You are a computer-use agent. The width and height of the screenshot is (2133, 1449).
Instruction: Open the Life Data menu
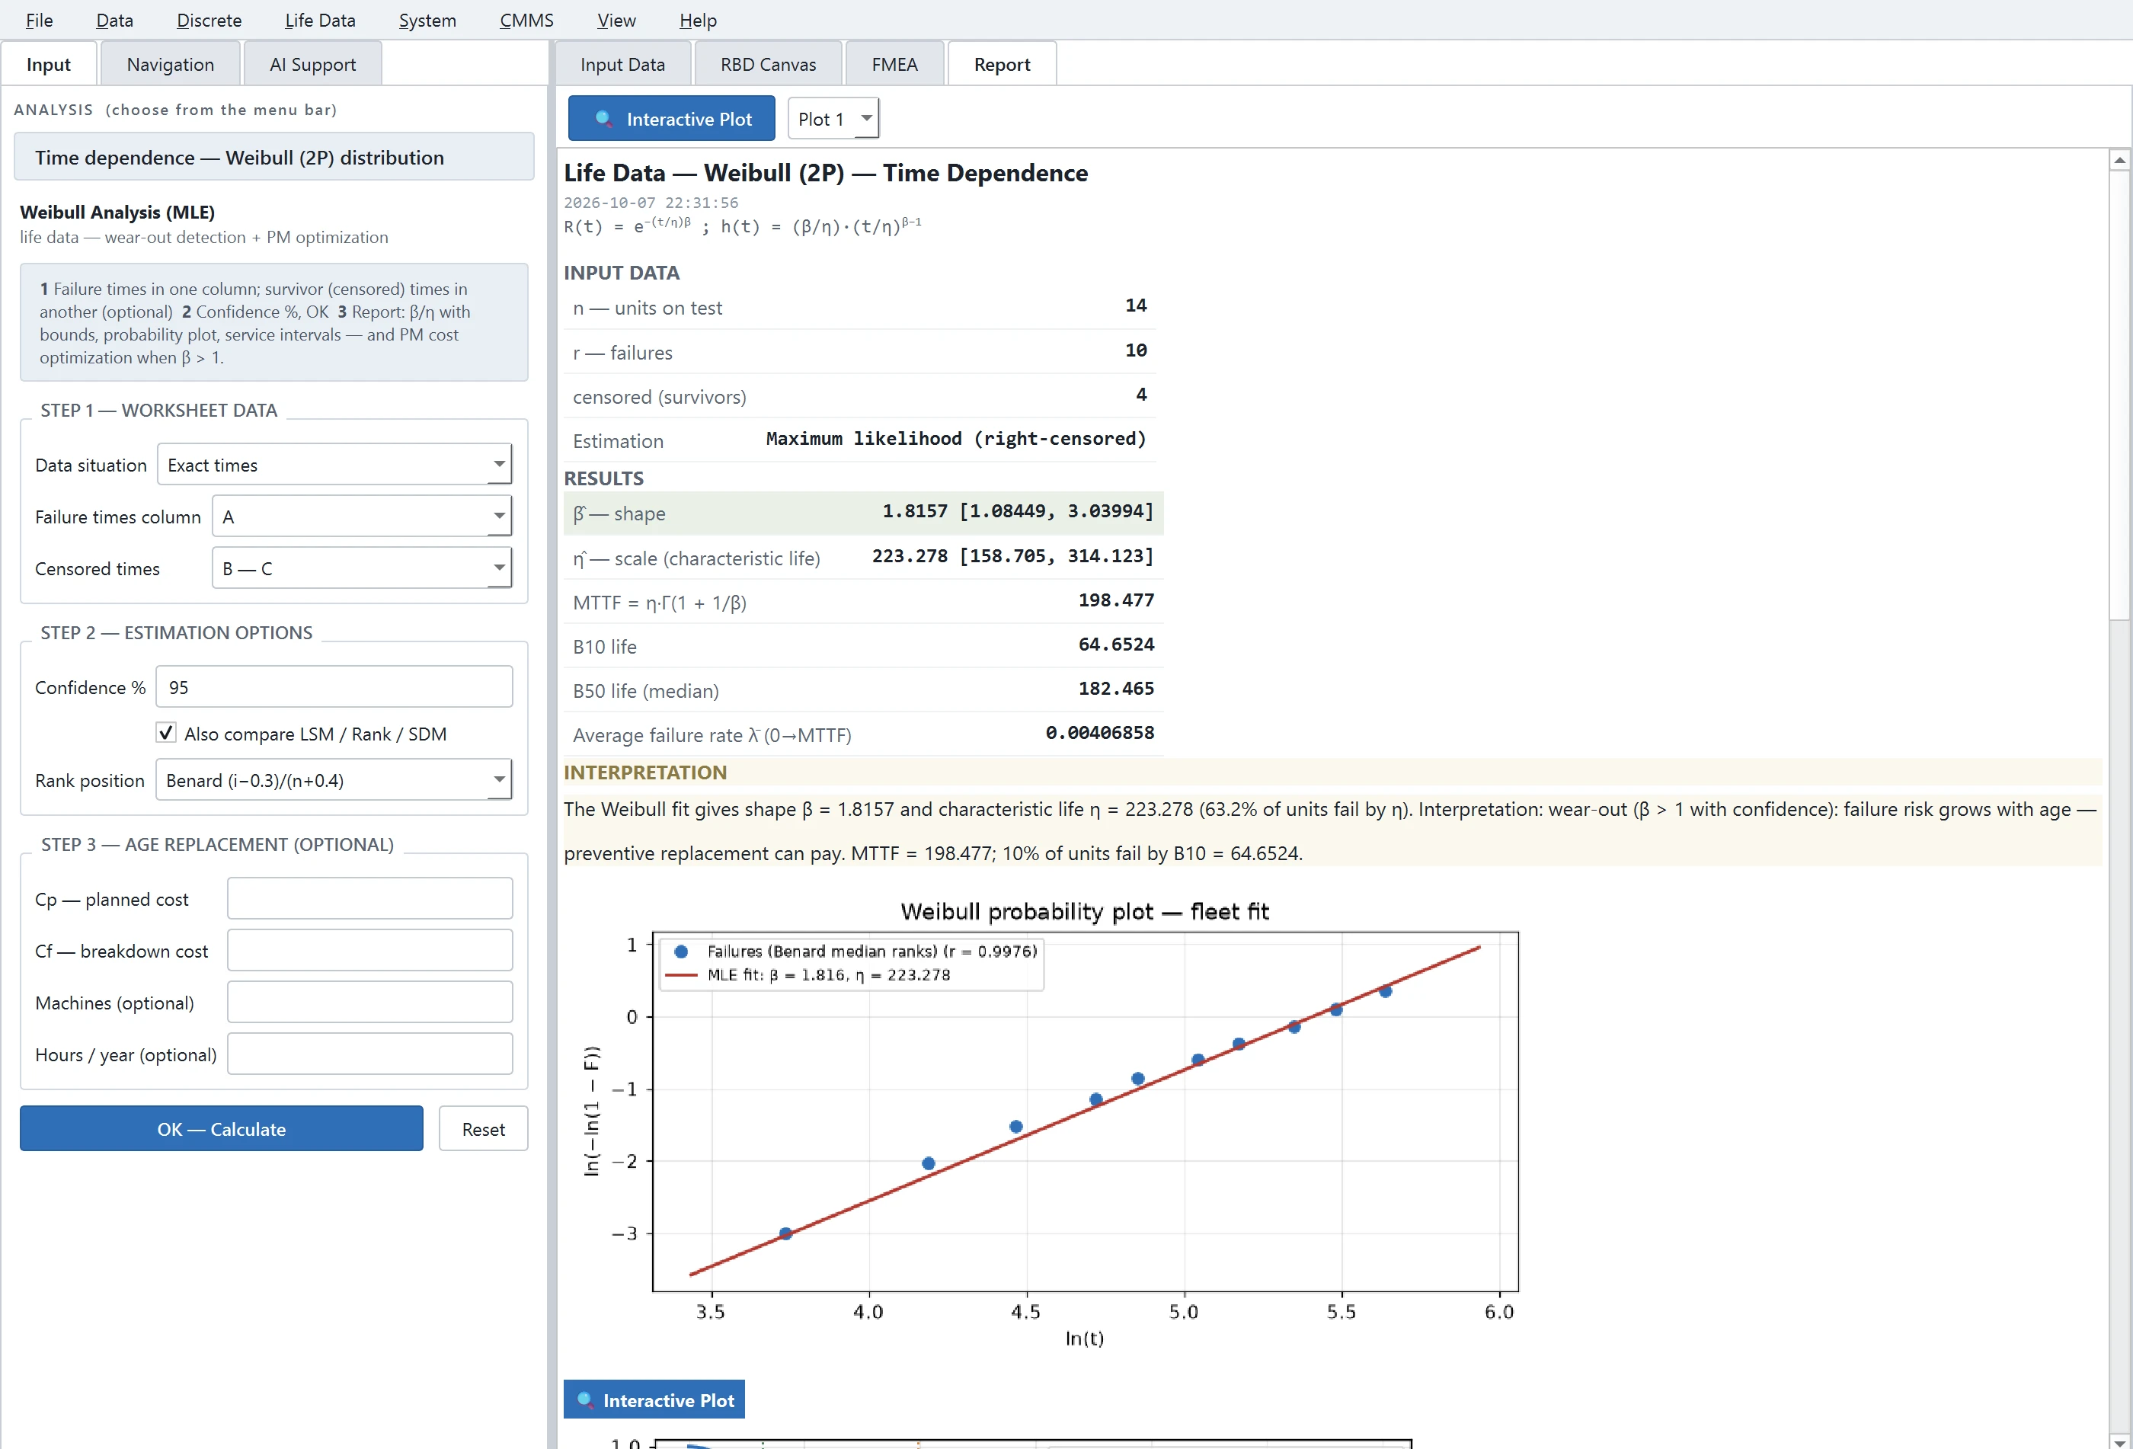coord(319,21)
